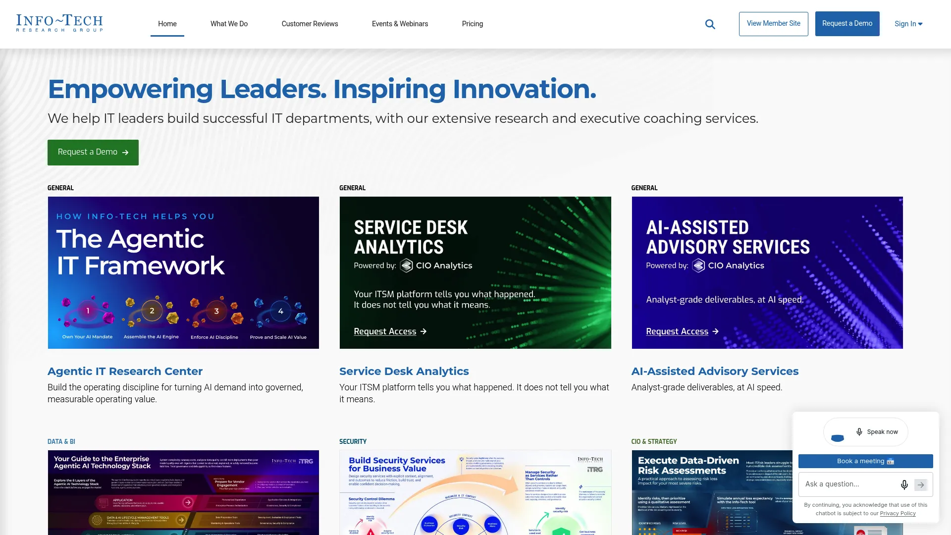Image resolution: width=951 pixels, height=535 pixels.
Task: Click the 'Analyst-grade deliverables, at AI speed.' description below card
Action: (707, 387)
